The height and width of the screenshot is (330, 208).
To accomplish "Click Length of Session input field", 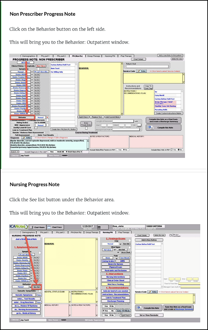I will [x=123, y=121].
